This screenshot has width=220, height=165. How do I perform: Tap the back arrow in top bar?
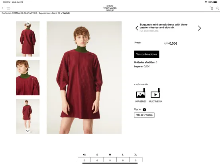click(x=2, y=8)
